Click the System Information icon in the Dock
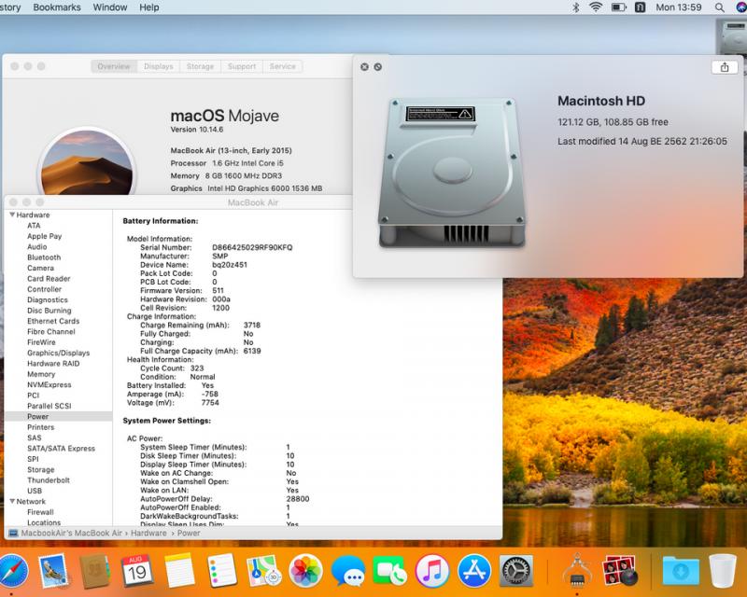Screen dimensions: 747x597 577,570
